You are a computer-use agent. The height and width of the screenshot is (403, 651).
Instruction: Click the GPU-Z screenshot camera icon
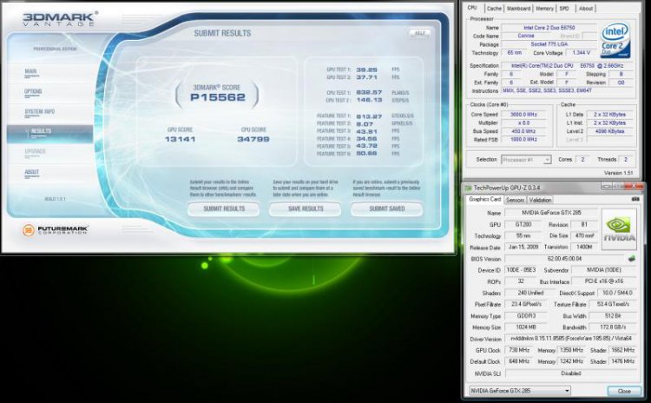click(x=635, y=200)
